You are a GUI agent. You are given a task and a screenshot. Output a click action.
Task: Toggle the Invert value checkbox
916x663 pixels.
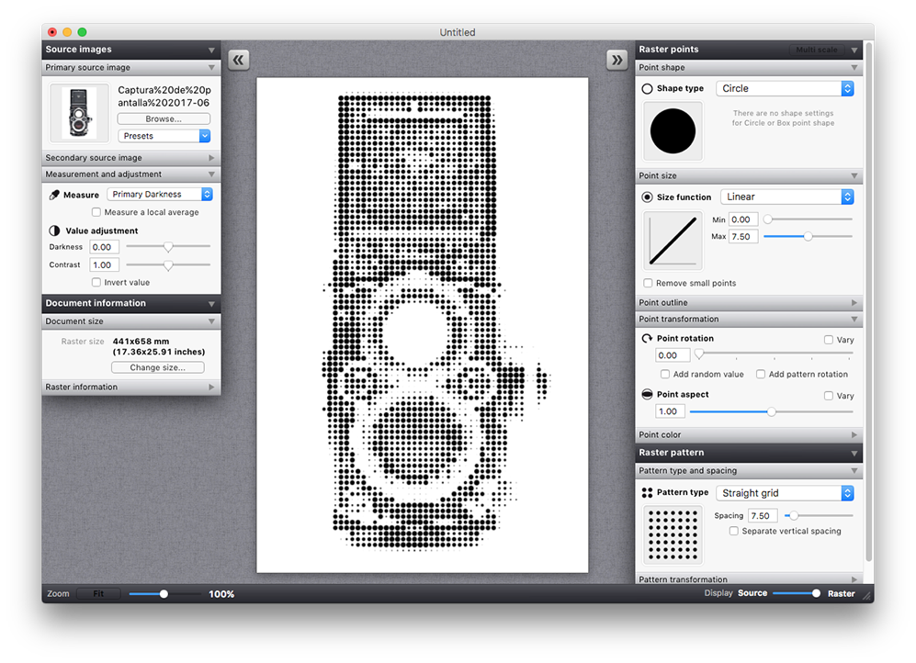click(96, 283)
